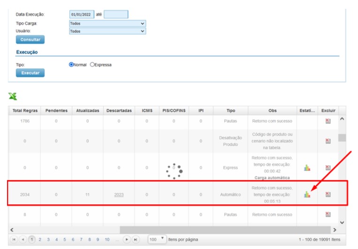Jump to the last results page
The height and width of the screenshot is (249, 358).
[x=136, y=240]
